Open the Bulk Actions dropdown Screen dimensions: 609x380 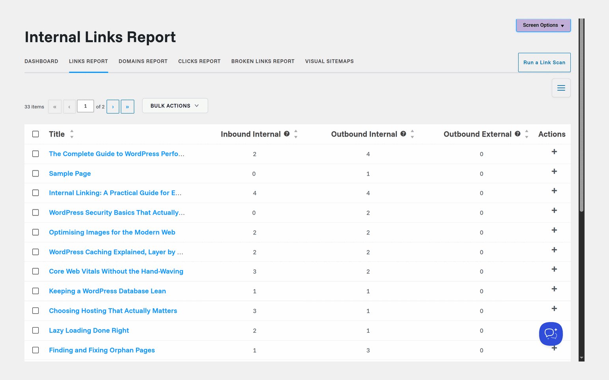pyautogui.click(x=175, y=106)
